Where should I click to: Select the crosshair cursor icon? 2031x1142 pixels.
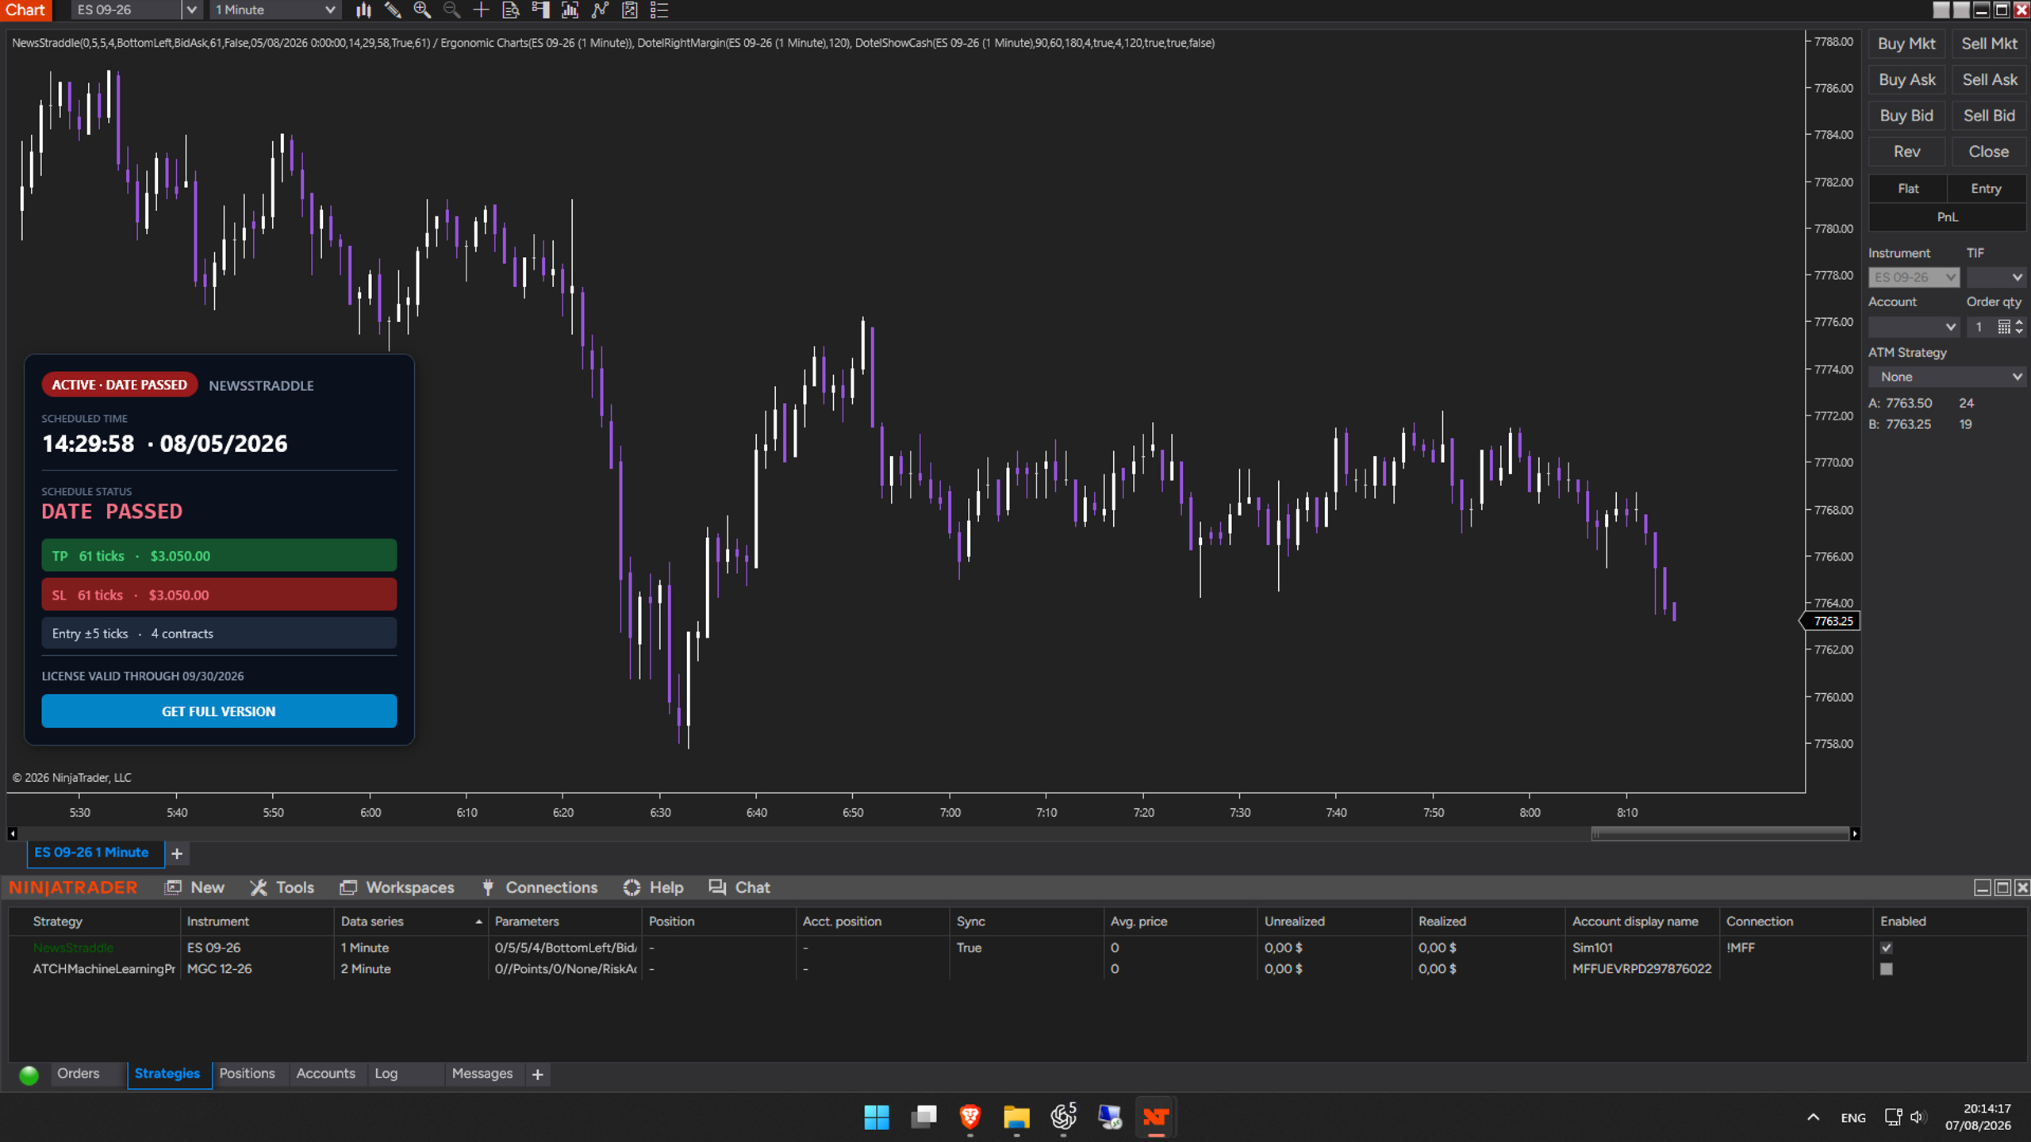coord(481,10)
